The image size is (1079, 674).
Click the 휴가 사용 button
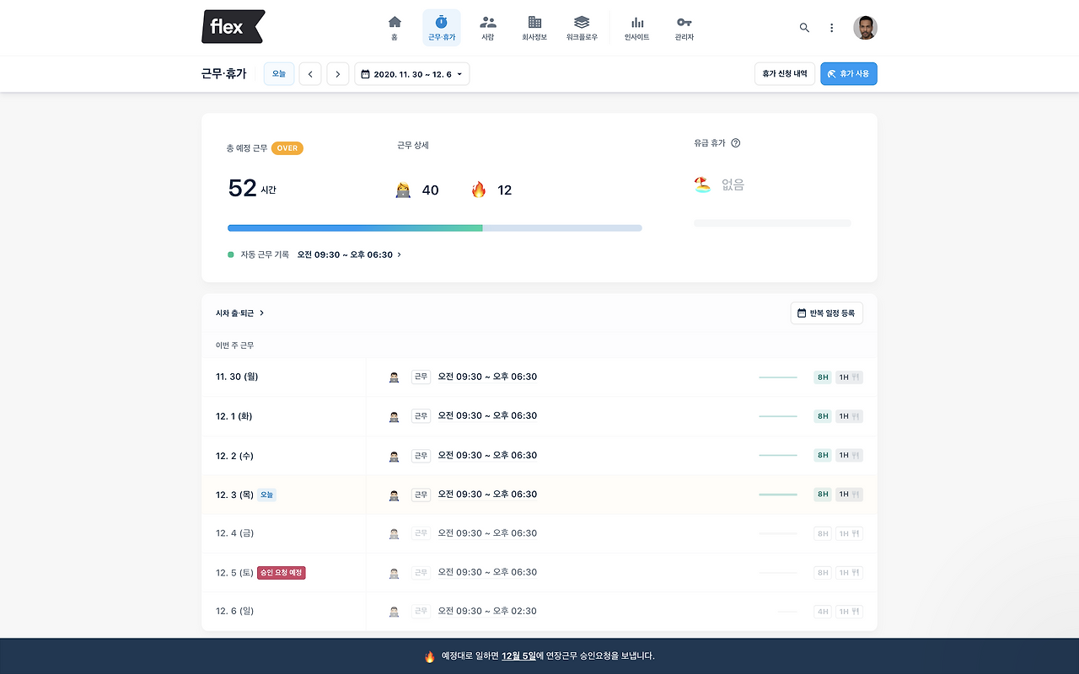[849, 74]
